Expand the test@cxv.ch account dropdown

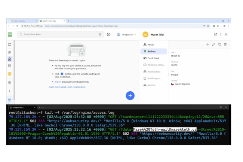[x=126, y=34]
